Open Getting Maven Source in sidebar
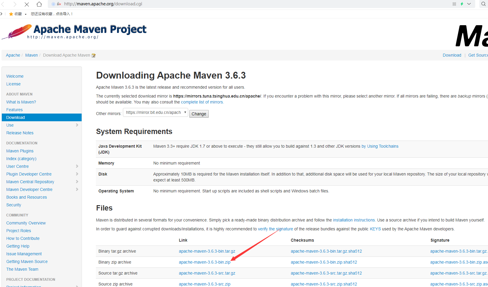The width and height of the screenshot is (488, 287). point(27,262)
